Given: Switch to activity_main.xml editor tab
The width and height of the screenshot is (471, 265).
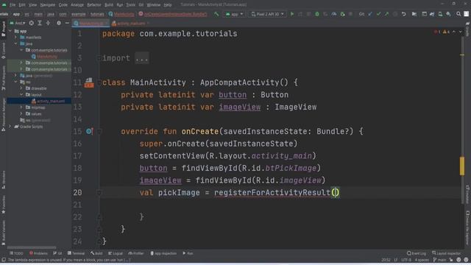Looking at the screenshot, I should (130, 23).
